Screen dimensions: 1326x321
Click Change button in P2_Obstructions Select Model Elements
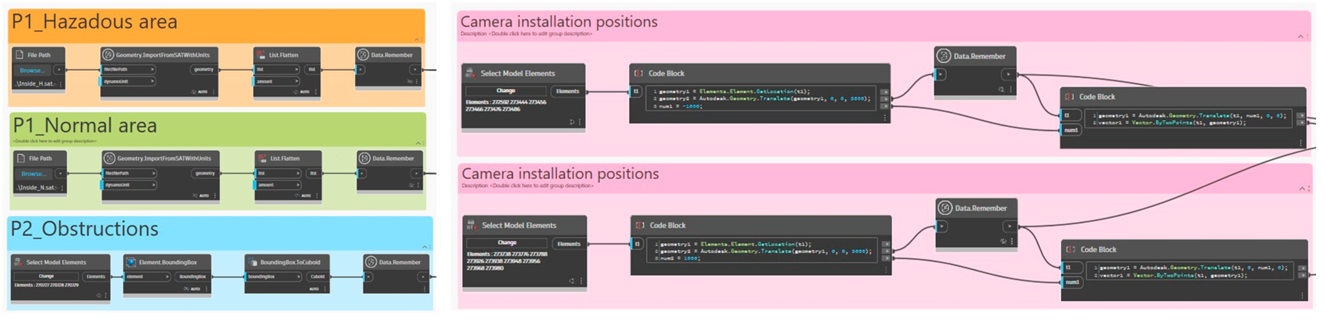coord(46,276)
